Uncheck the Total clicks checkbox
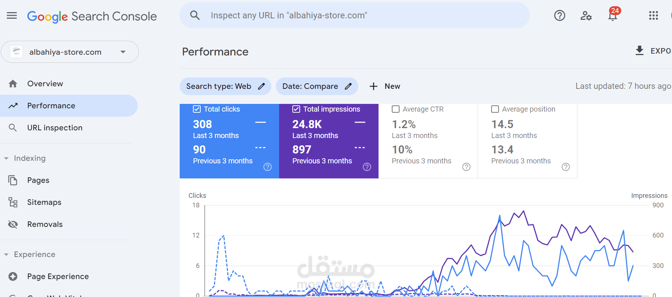This screenshot has height=297, width=672. 197,109
